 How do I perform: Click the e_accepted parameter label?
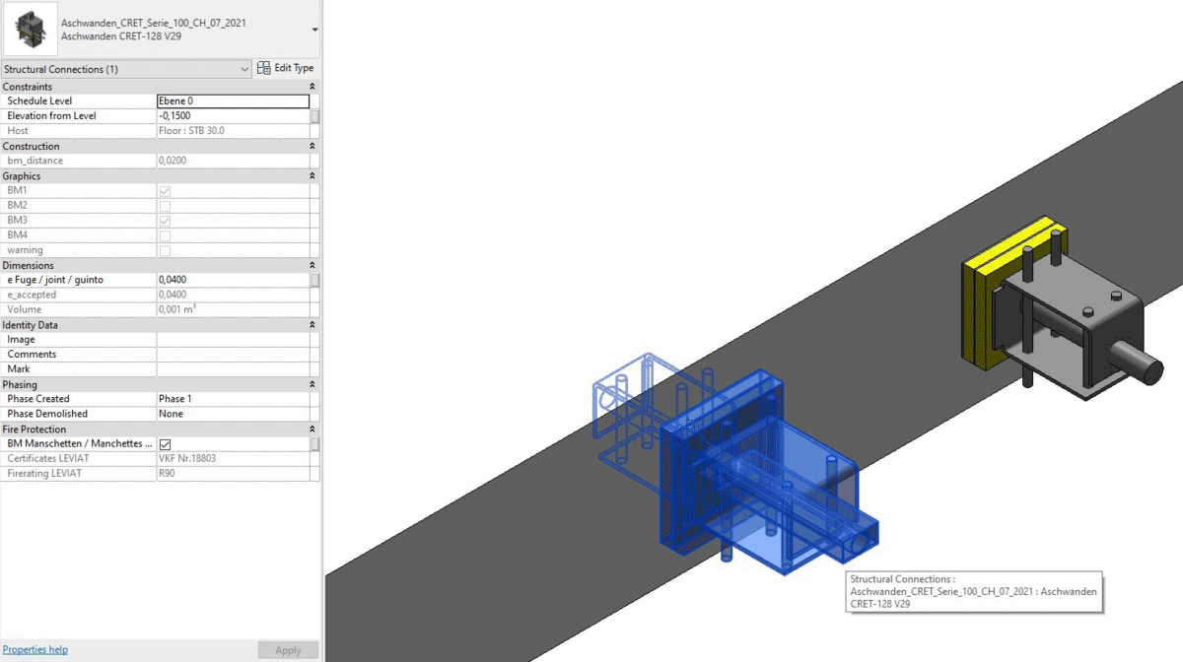[x=32, y=295]
